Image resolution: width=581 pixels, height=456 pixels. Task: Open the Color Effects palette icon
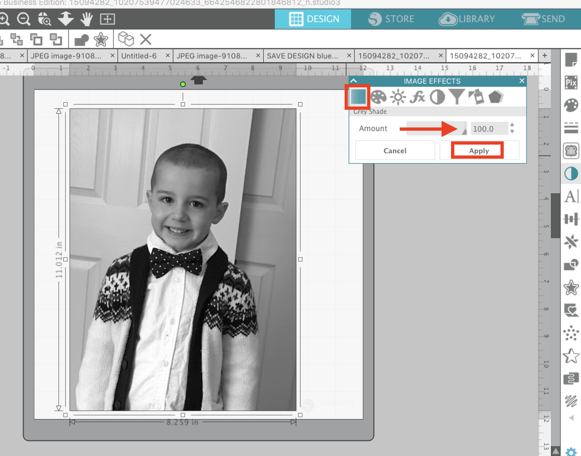379,97
